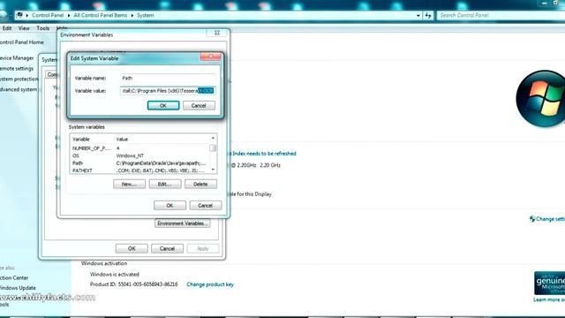The image size is (565, 318).
Task: Click New under System variables
Action: (x=129, y=184)
